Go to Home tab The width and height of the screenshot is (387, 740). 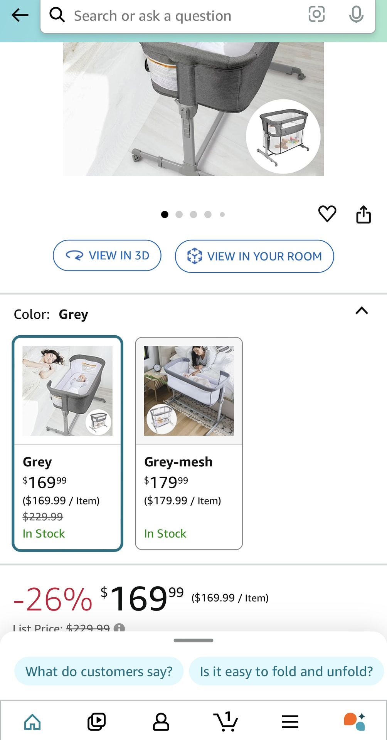[32, 721]
